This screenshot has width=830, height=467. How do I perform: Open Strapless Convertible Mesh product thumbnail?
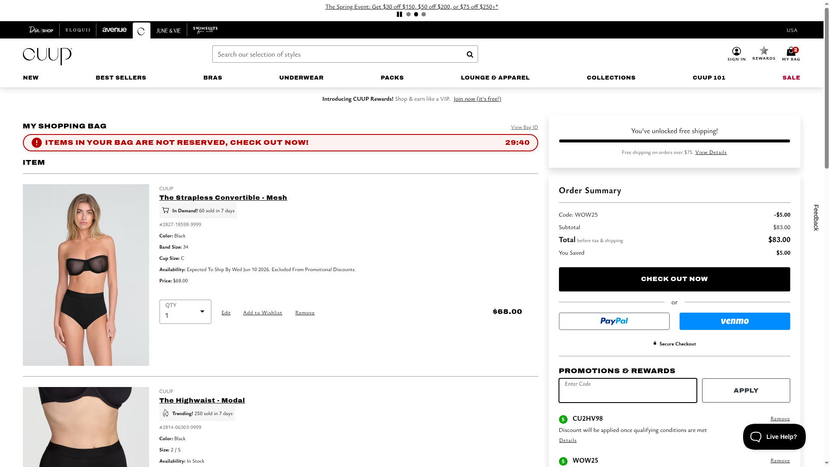point(86,275)
